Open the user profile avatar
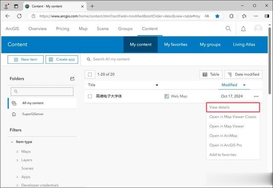Screen dimensions: 273x188 tap(258, 28)
